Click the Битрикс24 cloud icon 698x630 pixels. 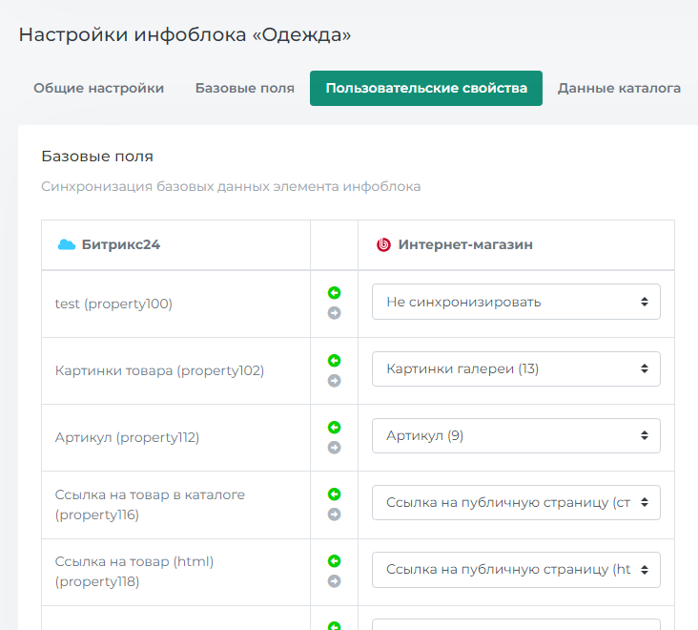click(x=66, y=244)
